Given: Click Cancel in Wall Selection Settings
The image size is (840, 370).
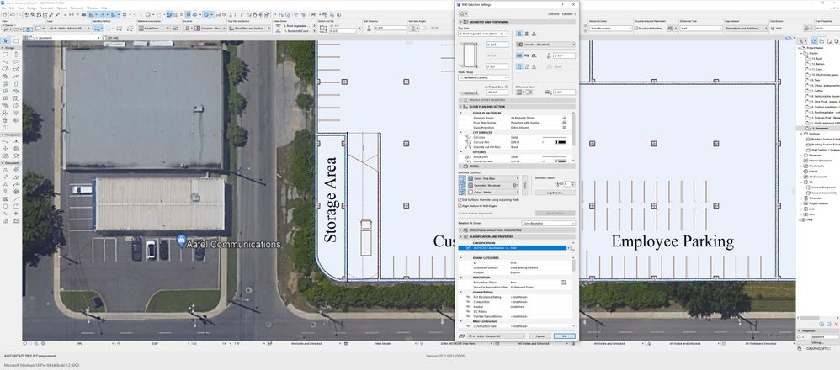Looking at the screenshot, I should 540,336.
